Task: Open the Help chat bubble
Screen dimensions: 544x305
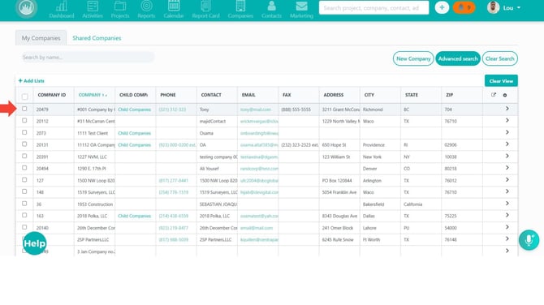Action: coord(34,243)
